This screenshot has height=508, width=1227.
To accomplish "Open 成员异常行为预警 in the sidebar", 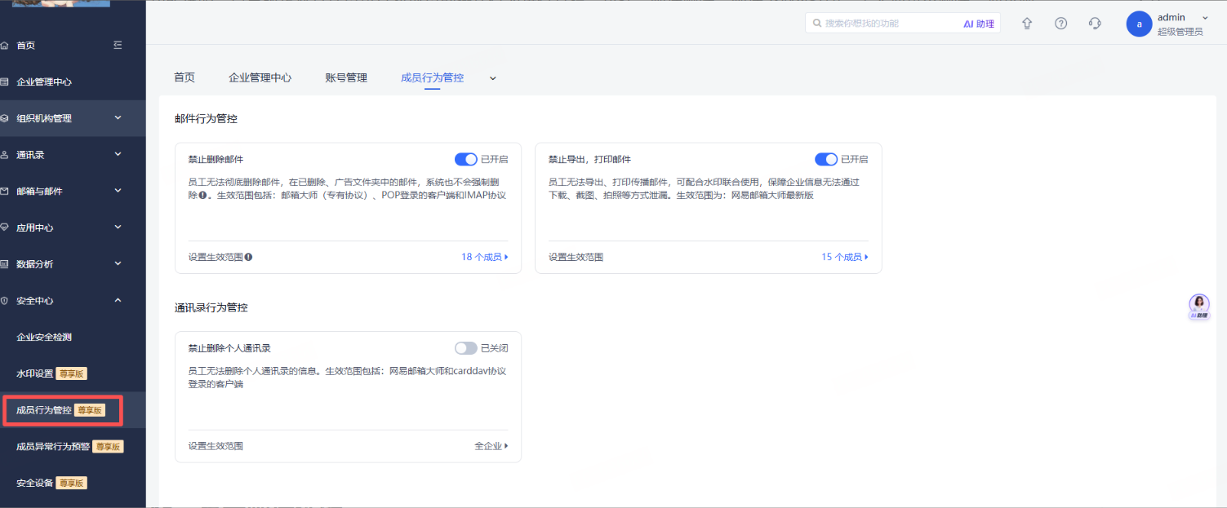I will point(53,446).
